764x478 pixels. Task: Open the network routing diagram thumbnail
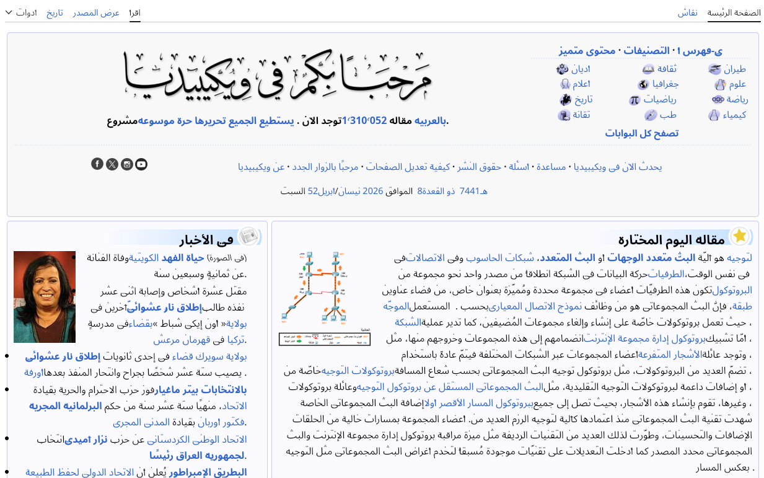coord(325,298)
